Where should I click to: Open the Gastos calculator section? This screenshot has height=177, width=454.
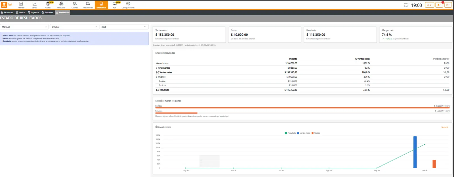tap(48, 5)
